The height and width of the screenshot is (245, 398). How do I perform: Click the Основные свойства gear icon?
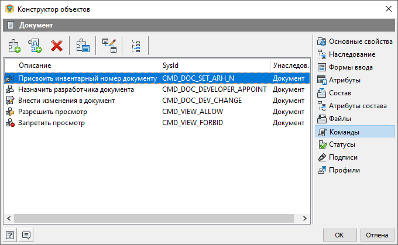322,42
